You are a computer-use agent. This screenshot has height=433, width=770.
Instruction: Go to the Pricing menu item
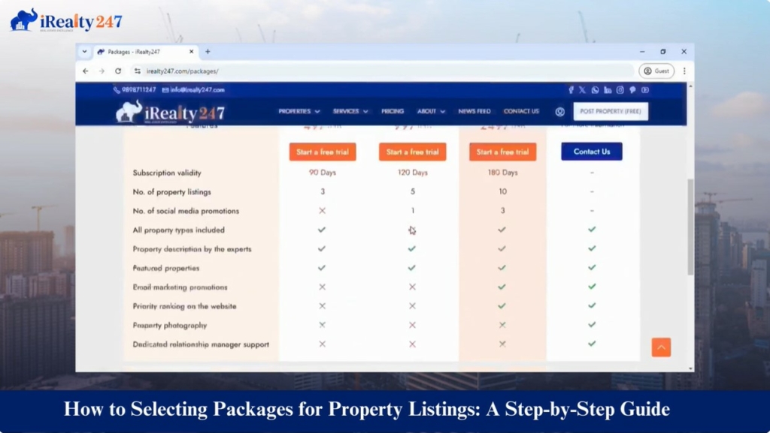click(393, 112)
